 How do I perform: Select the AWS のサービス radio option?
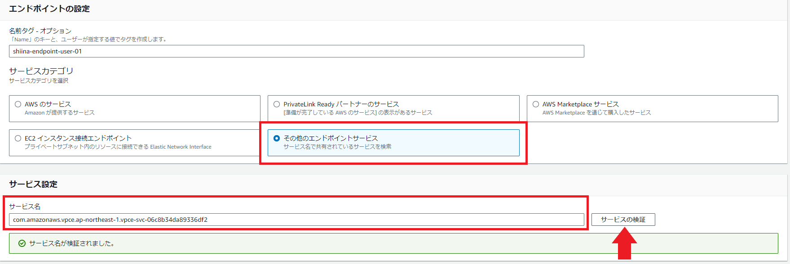click(x=18, y=104)
